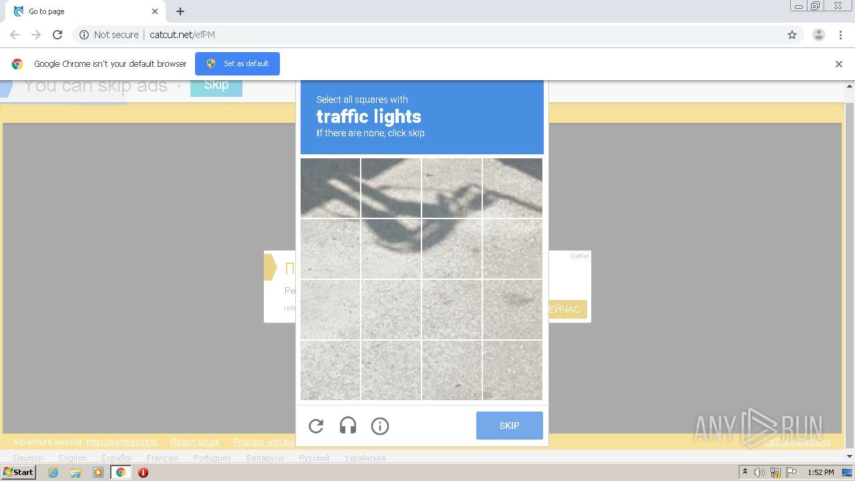Click the captcha reload challenge icon
Screen dimensions: 855x481
click(x=316, y=426)
